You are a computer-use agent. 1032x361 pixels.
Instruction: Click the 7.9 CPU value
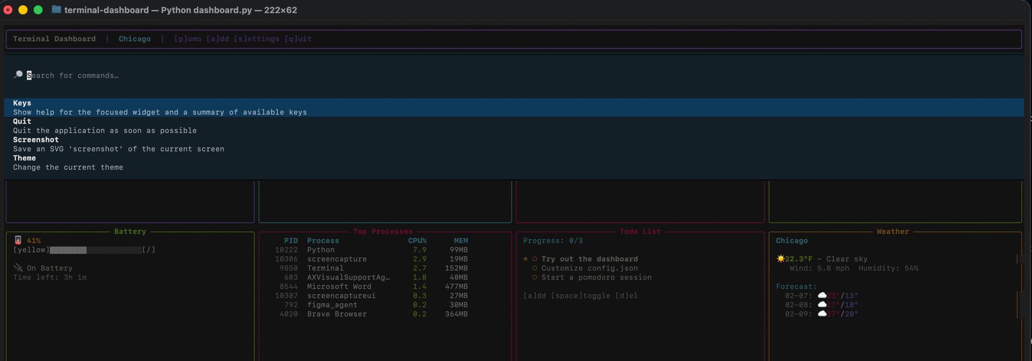click(420, 250)
